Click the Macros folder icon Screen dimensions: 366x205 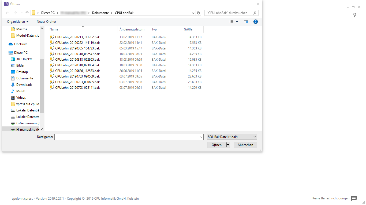click(x=13, y=29)
